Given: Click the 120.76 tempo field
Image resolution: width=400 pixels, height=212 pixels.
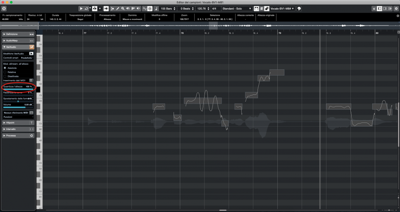Looking at the screenshot, I should click(x=201, y=8).
